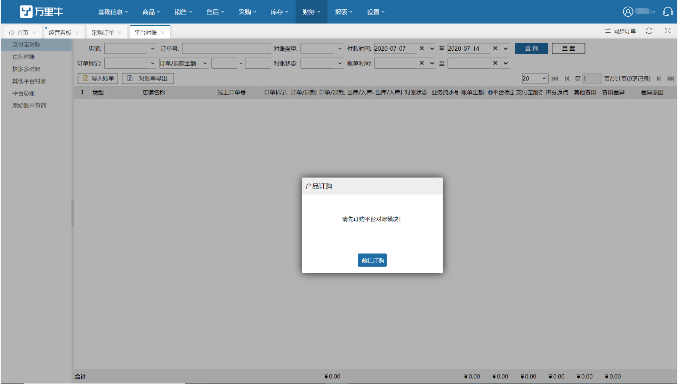Click the 查询 button
Image resolution: width=678 pixels, height=384 pixels.
pos(531,48)
